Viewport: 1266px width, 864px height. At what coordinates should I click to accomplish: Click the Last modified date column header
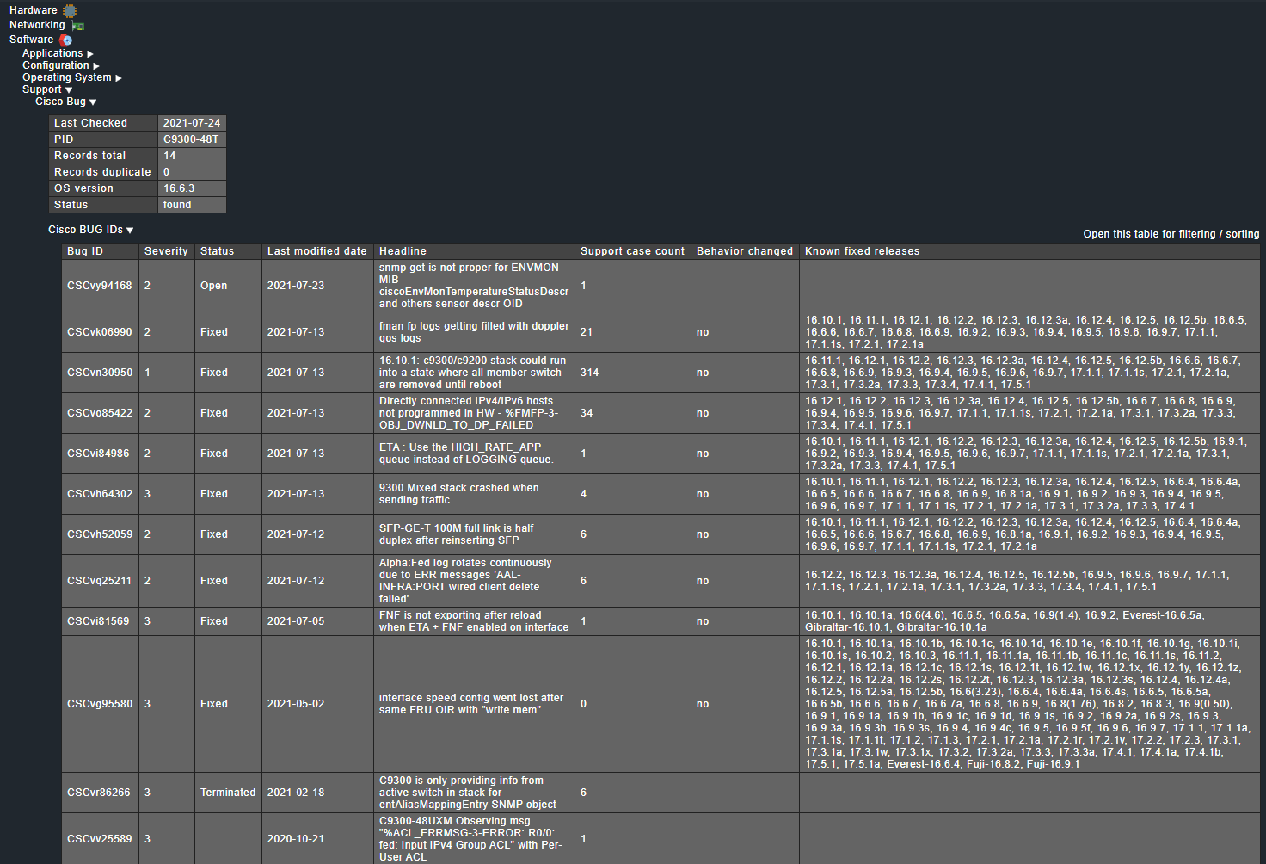coord(317,251)
